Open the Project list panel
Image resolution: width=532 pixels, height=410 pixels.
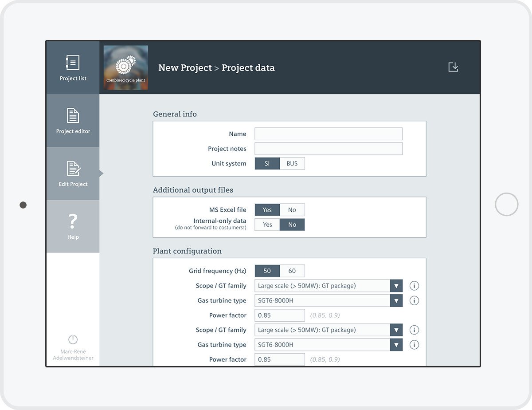[x=73, y=67]
